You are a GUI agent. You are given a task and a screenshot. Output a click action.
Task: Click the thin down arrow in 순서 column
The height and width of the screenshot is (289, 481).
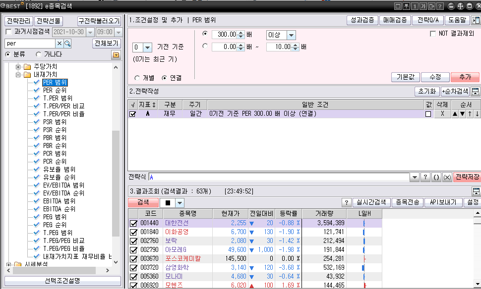tap(477, 114)
